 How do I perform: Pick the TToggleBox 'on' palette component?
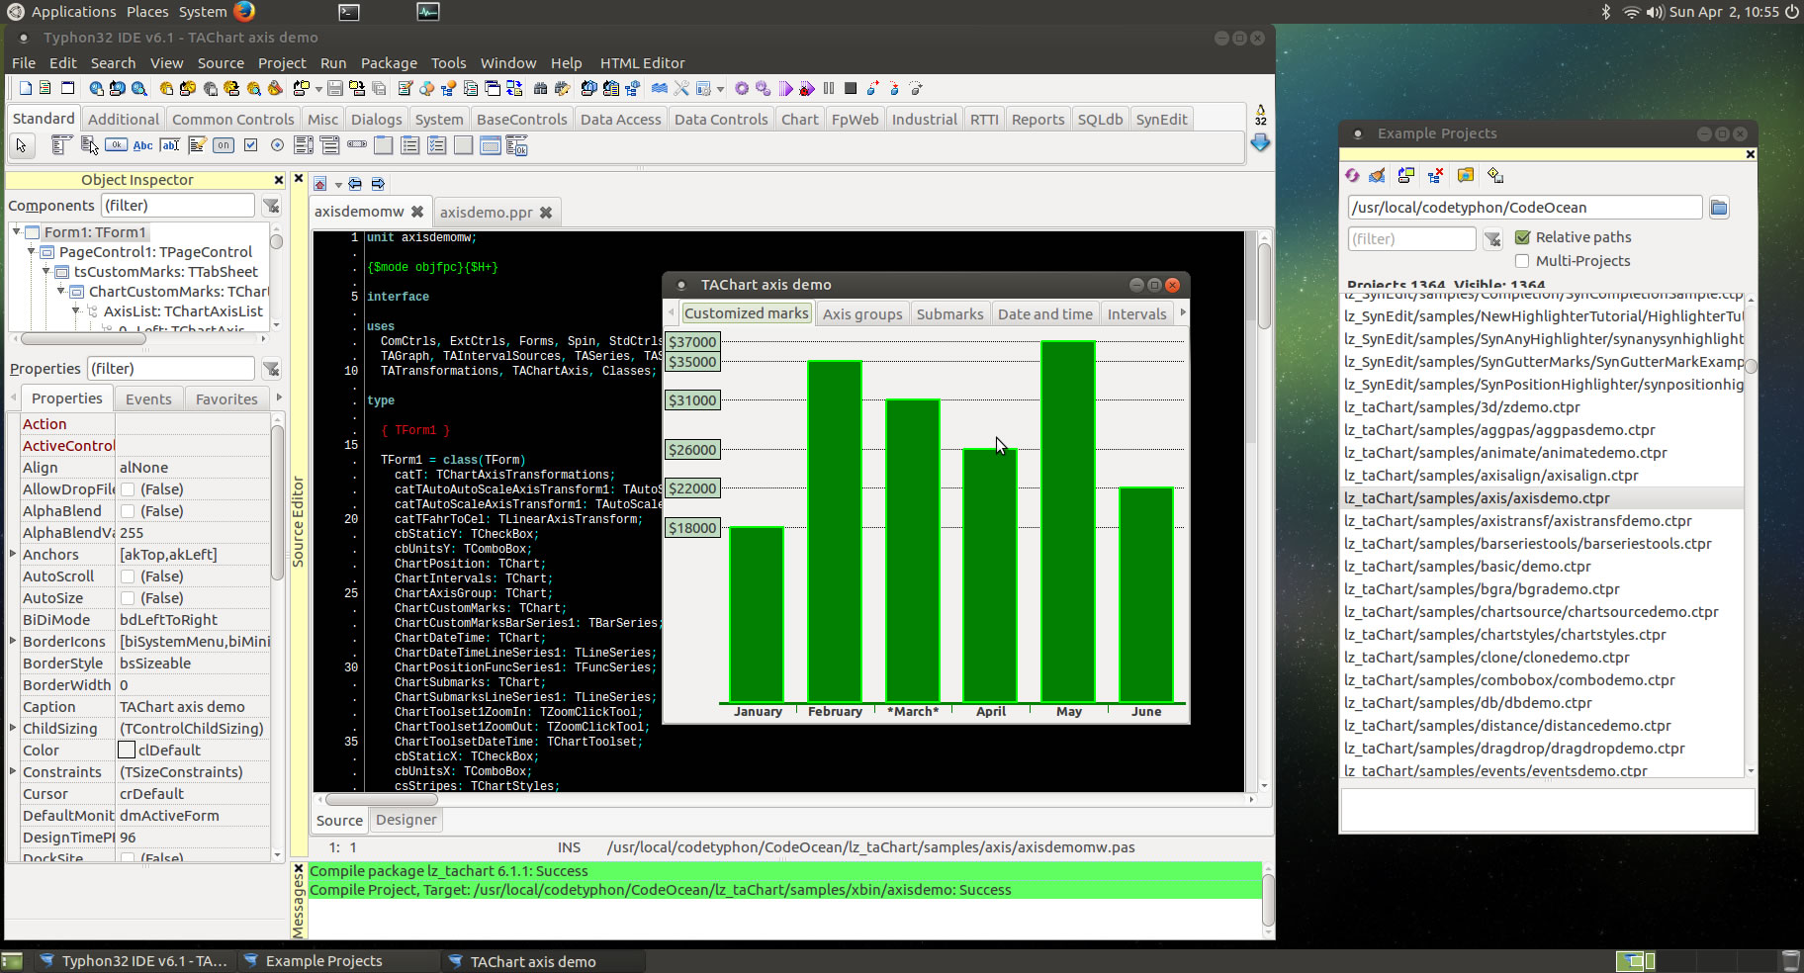(x=224, y=145)
